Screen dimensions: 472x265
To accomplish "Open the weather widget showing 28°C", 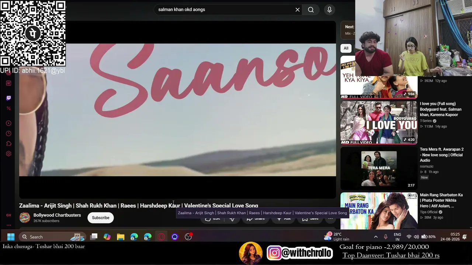I will (336, 237).
